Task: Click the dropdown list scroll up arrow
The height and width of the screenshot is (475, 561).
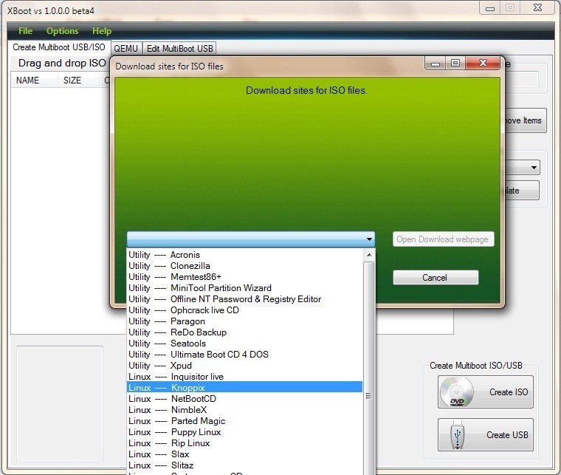Action: click(369, 255)
